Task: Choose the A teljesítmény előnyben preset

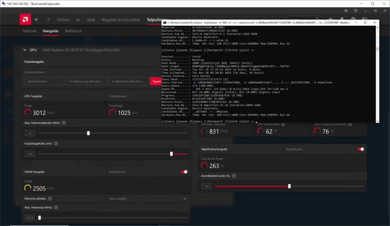Action: 128,81
